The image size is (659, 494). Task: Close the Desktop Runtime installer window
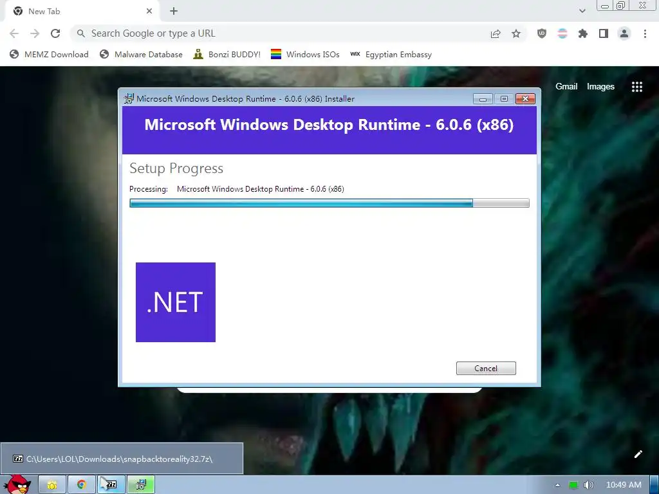point(525,98)
